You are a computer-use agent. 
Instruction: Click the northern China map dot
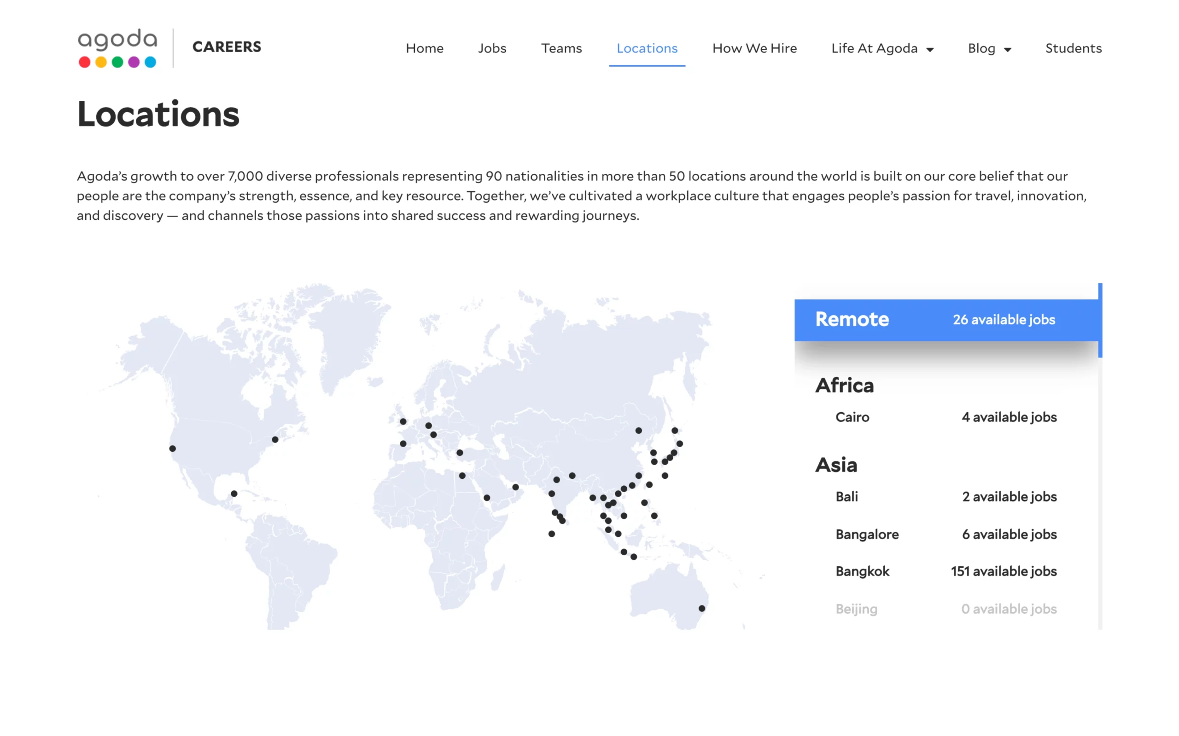pyautogui.click(x=638, y=430)
